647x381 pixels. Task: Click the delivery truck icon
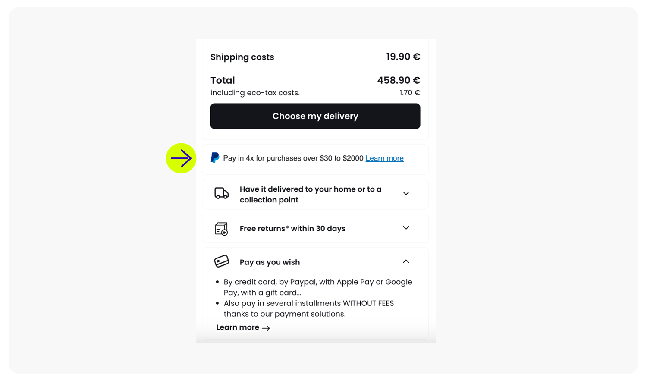point(221,193)
